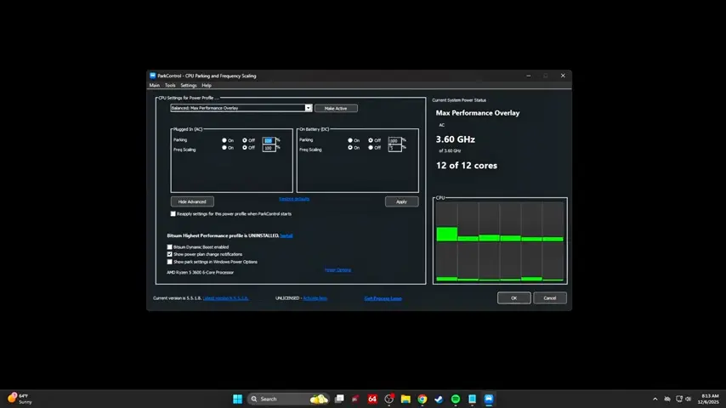
Task: Open Task View from the taskbar
Action: pyautogui.click(x=339, y=399)
